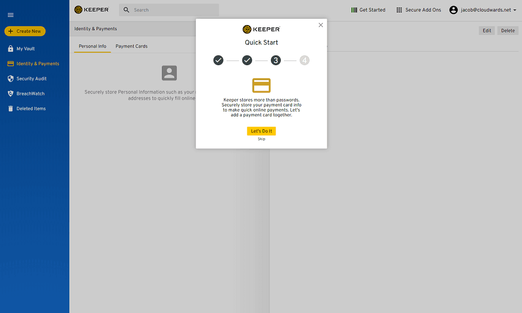The image size is (522, 313).
Task: Open the BreachWatch shield icon
Action: [10, 93]
